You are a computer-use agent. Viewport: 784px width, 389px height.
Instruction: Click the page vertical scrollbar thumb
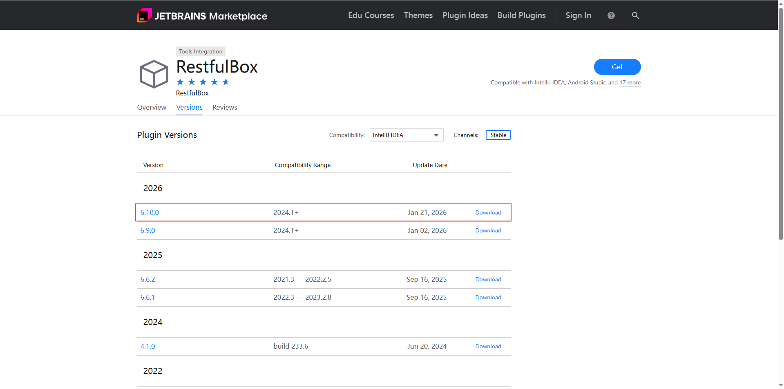(x=781, y=124)
